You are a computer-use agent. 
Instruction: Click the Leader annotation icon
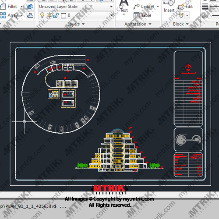point(137,7)
